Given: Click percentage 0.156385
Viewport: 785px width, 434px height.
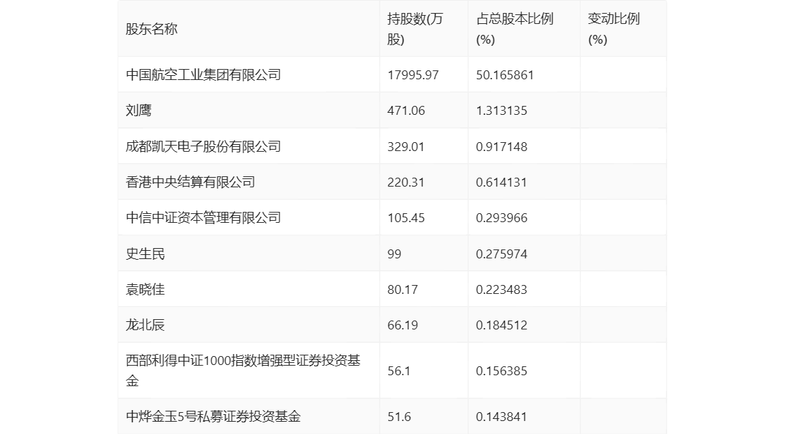Looking at the screenshot, I should tap(502, 371).
